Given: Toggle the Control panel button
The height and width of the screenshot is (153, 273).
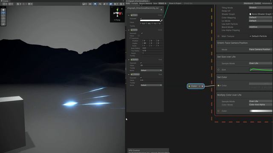Looking at the screenshot, I should (258, 3).
